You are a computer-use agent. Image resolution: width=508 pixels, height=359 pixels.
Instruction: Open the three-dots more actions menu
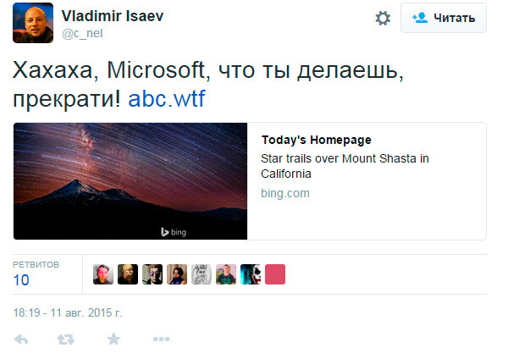tap(161, 339)
